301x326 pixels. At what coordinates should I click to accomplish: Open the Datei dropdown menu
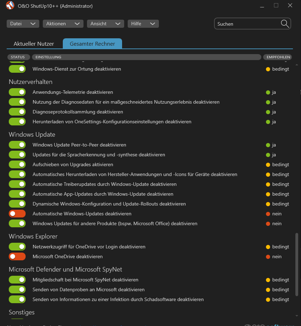point(23,24)
